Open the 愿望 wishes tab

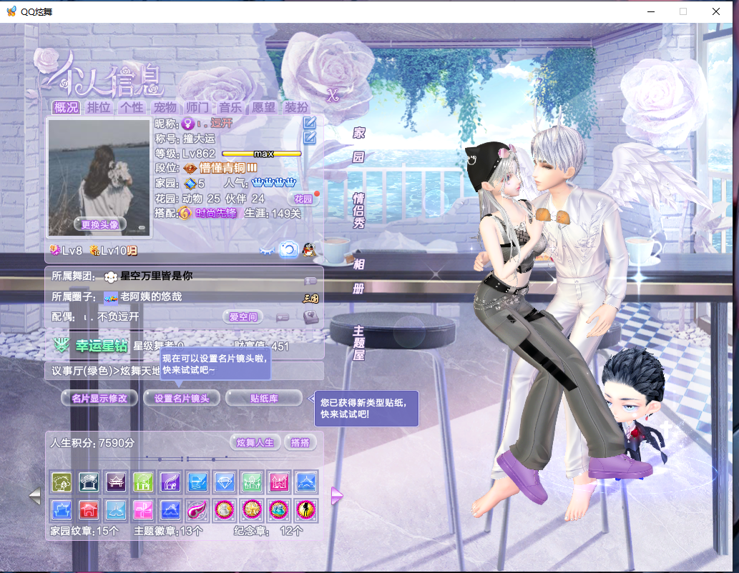point(263,107)
